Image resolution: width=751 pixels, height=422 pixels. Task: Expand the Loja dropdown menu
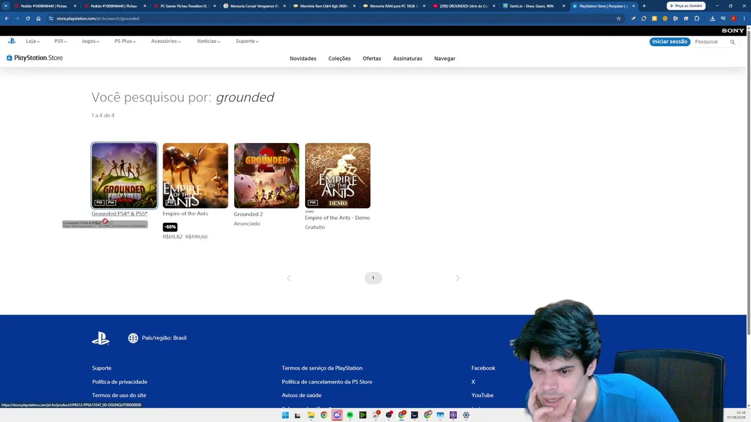click(33, 41)
